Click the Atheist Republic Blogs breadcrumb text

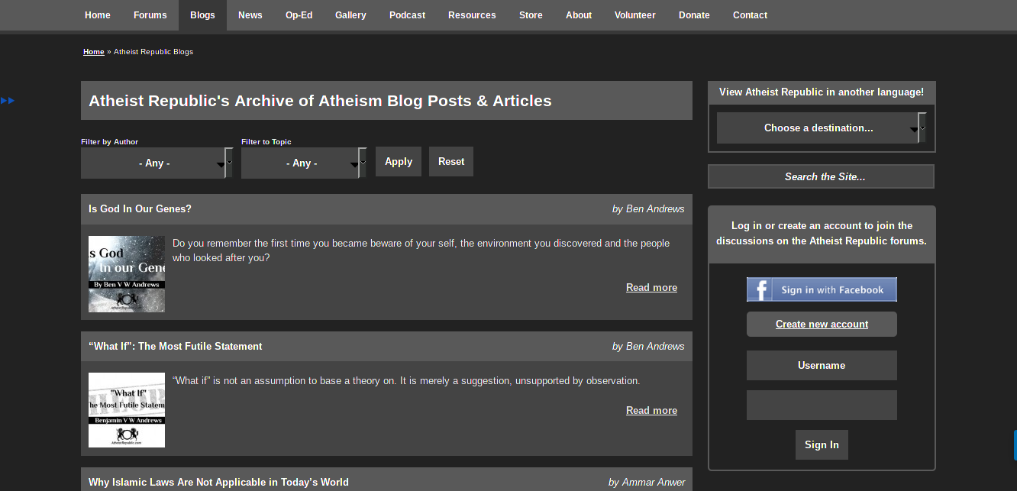click(x=153, y=52)
